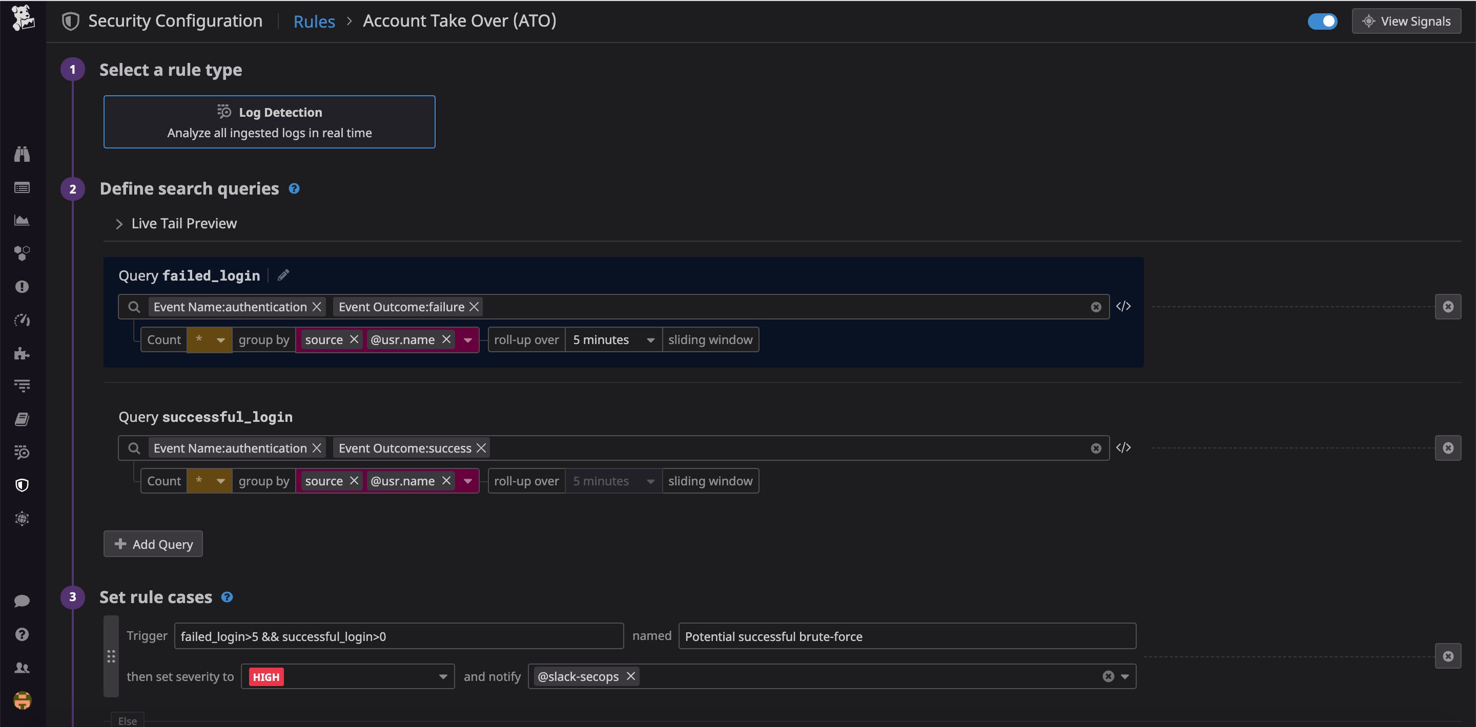Edit the failed_login query name with pencil icon

[282, 275]
